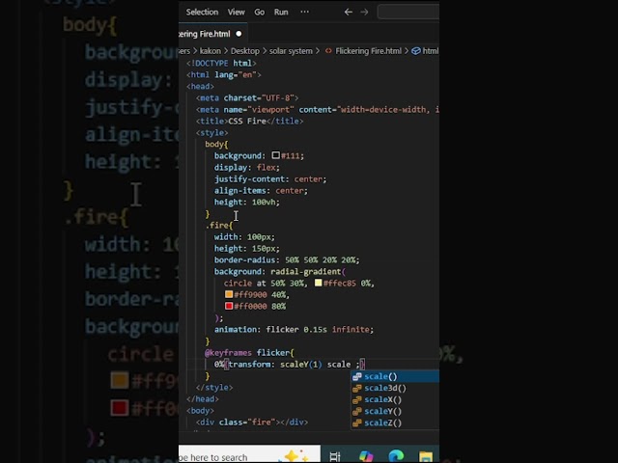Click the Flickering Fire.html breadcrumb
Viewport: 618px width, 463px height.
click(368, 51)
